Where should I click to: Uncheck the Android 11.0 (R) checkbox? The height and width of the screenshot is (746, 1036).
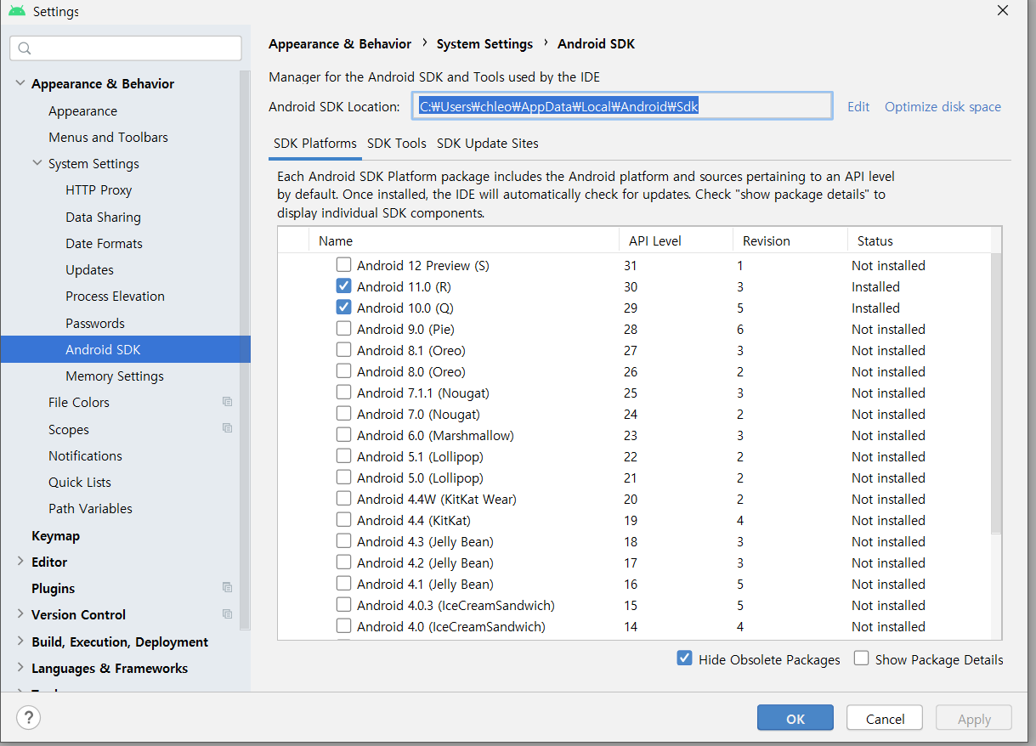[343, 286]
